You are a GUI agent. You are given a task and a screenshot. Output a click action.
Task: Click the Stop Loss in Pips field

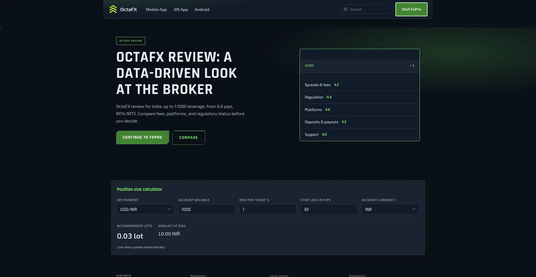tap(329, 209)
